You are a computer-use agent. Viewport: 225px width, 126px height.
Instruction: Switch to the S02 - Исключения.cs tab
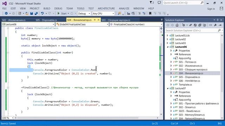click(x=14, y=20)
